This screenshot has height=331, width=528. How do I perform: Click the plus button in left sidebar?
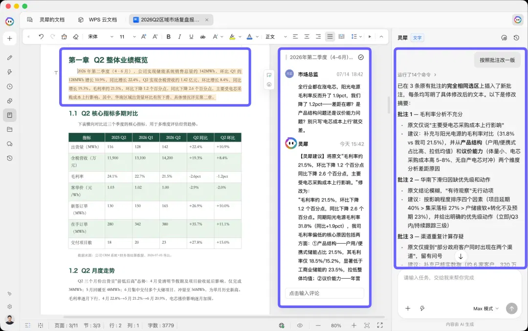pyautogui.click(x=9, y=39)
